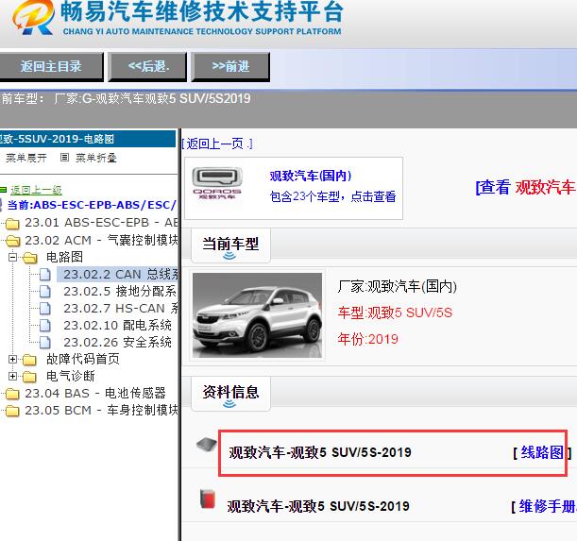Click the 电路图 folder icon
The height and width of the screenshot is (541, 577).
coord(30,258)
